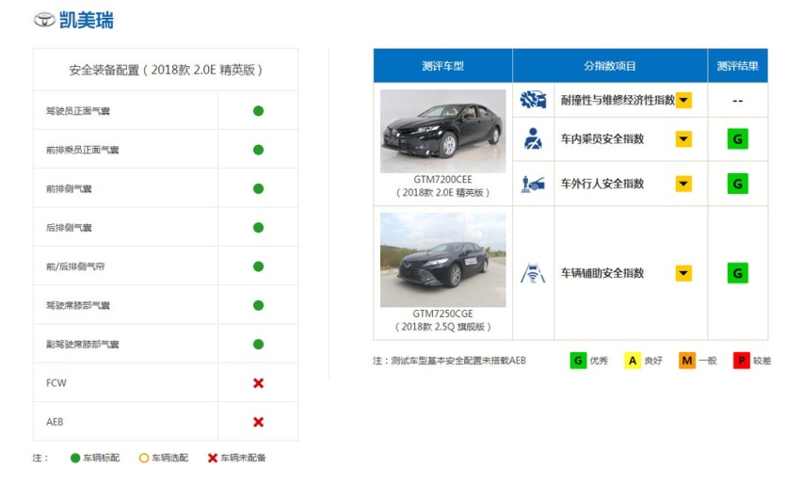Image resolution: width=802 pixels, height=483 pixels.
Task: Click the orange M 一般 legend badge
Action: point(687,361)
